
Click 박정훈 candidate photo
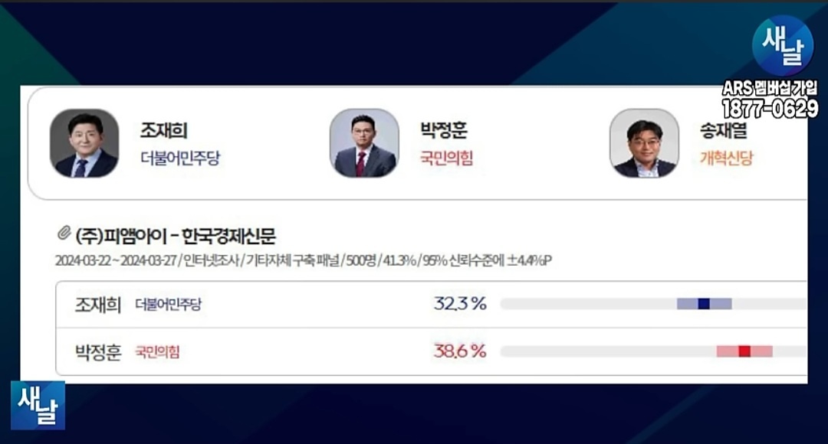[x=364, y=143]
